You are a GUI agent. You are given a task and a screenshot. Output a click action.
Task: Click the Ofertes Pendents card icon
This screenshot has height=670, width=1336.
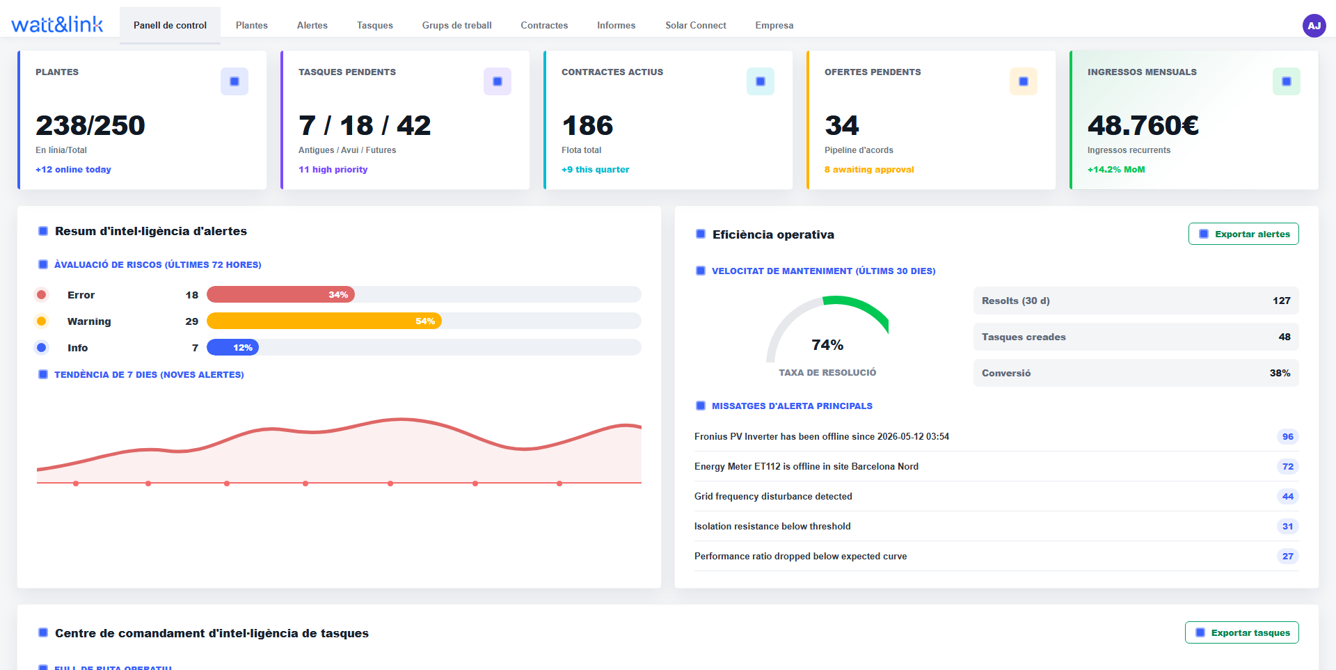tap(1024, 81)
